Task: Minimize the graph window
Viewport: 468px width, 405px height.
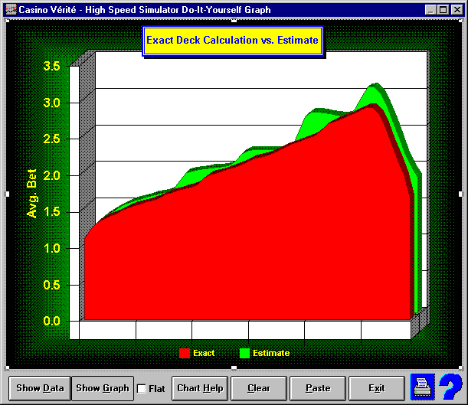Action: (x=430, y=10)
